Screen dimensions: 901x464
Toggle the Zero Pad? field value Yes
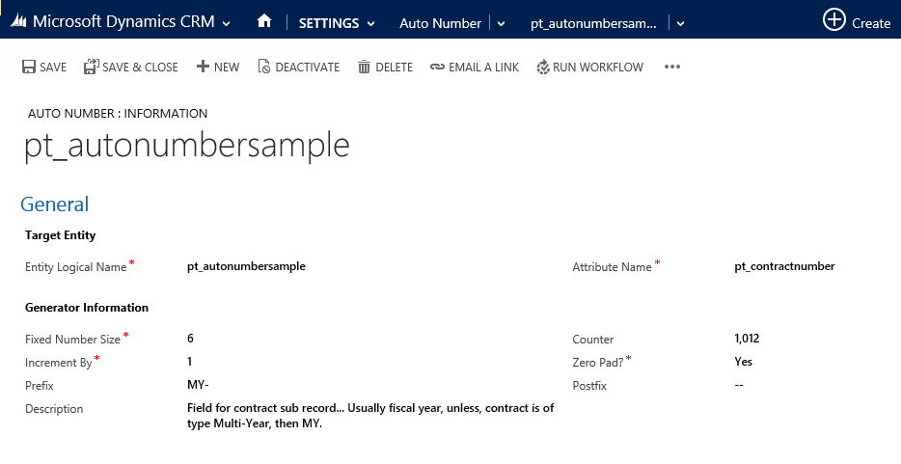point(743,362)
